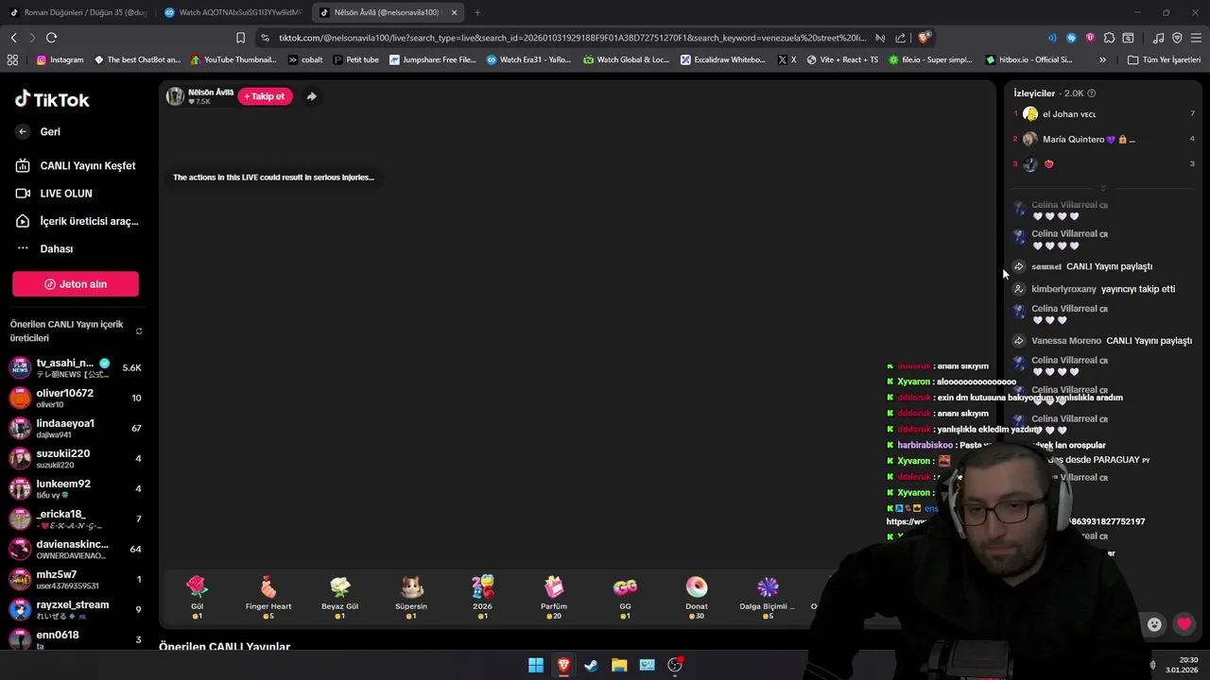1210x680 pixels.
Task: Send the GG gift
Action: [625, 597]
